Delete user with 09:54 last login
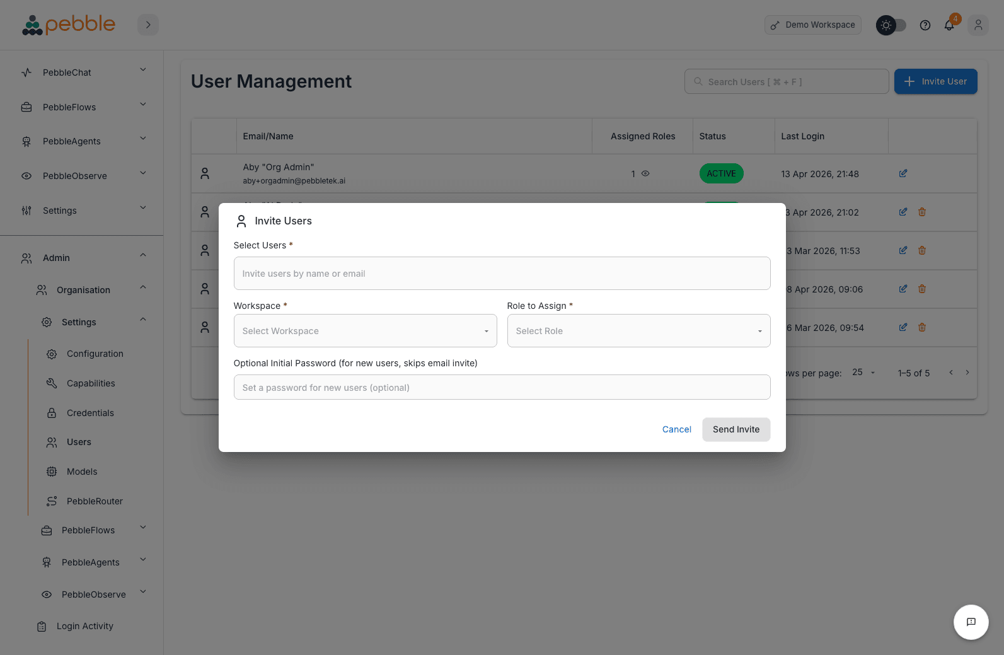Image resolution: width=1004 pixels, height=655 pixels. [x=922, y=327]
